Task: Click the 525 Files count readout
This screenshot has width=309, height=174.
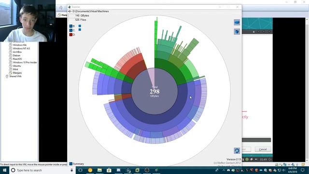Action: (x=81, y=20)
